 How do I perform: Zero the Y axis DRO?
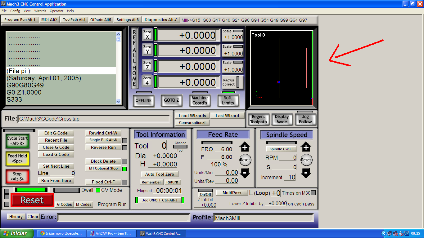(x=147, y=49)
